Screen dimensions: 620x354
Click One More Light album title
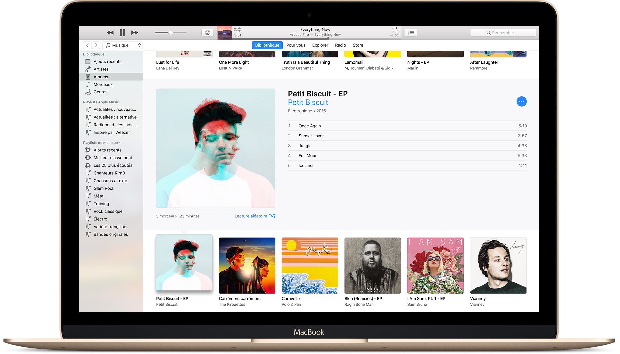tap(234, 62)
